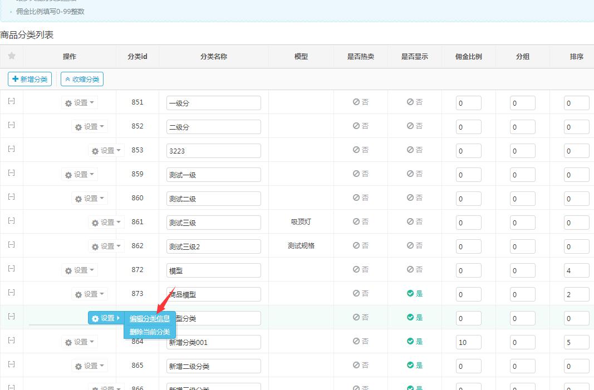Click the plus icon on 新增分类 button
The height and width of the screenshot is (390, 594).
15,79
